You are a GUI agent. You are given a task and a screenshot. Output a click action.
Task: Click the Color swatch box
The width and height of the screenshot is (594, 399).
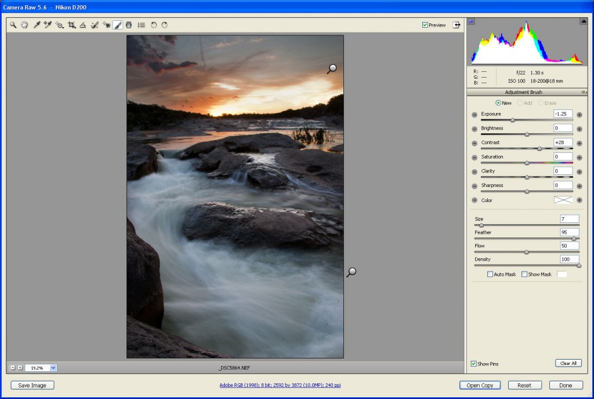563,200
